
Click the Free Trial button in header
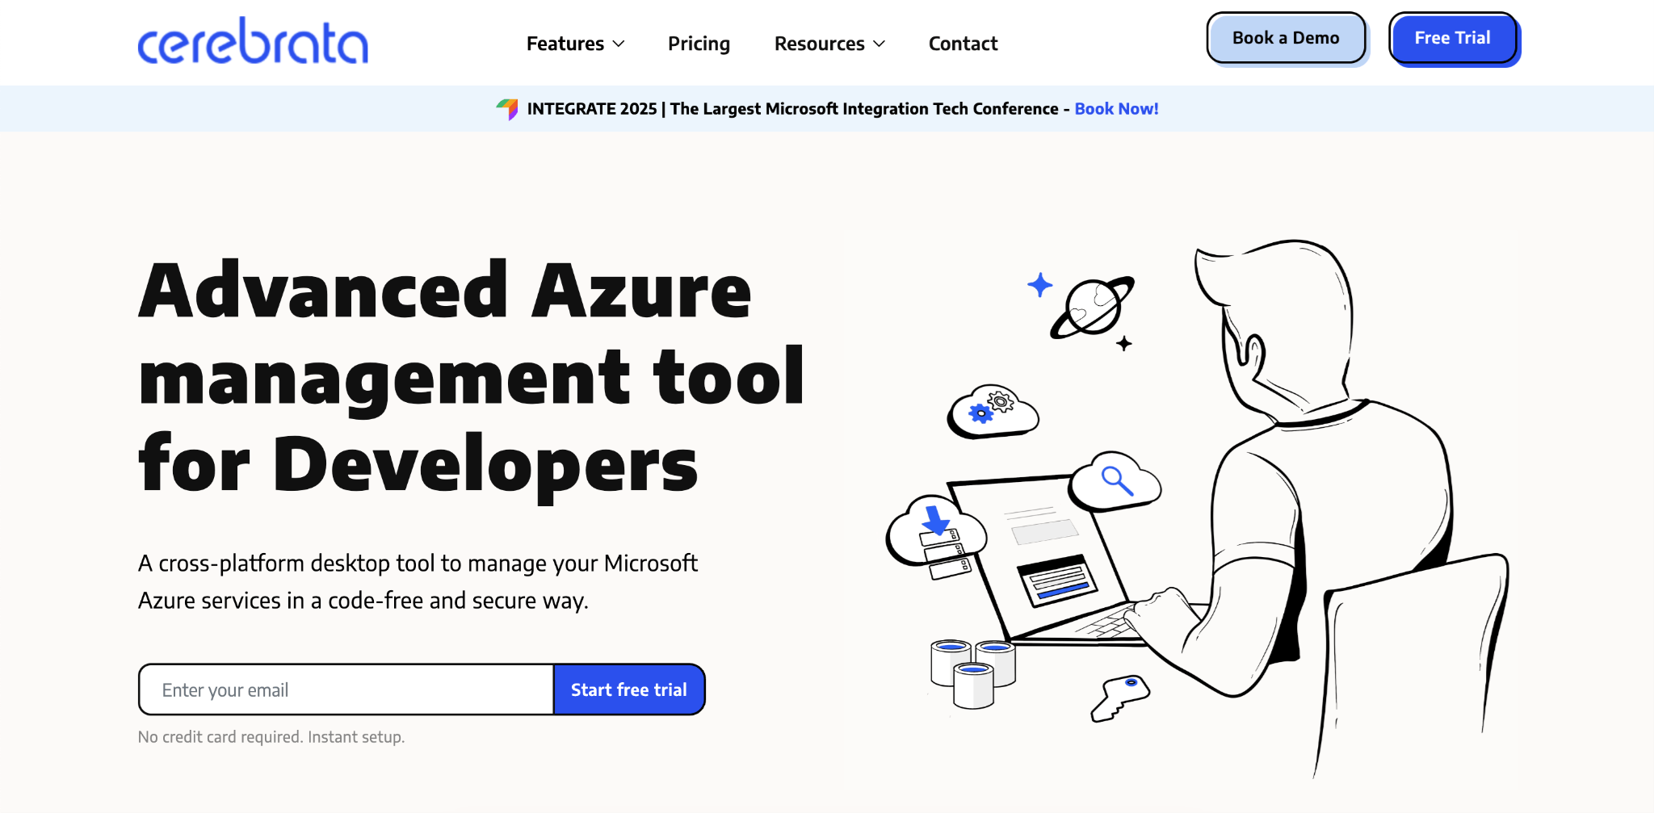pyautogui.click(x=1452, y=38)
